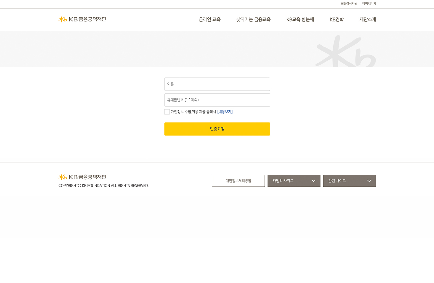Select the KB교육 한눈에 menu
This screenshot has height=283, width=434.
tap(300, 20)
